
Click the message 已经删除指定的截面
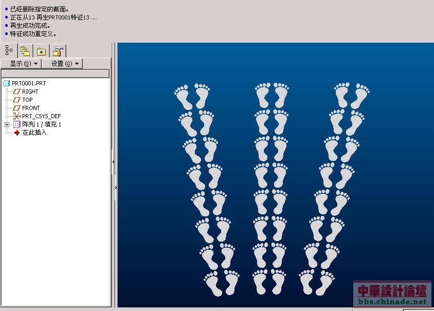(x=39, y=9)
